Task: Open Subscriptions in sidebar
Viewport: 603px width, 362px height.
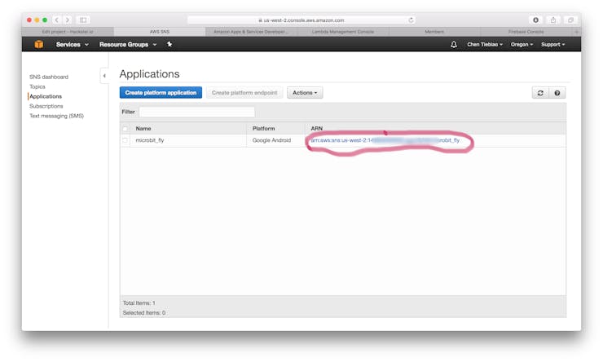Action: pyautogui.click(x=46, y=106)
